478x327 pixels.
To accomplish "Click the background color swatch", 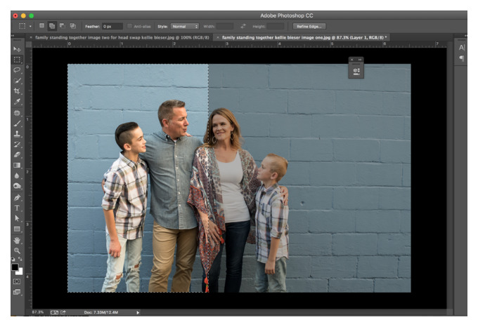I will (x=20, y=272).
